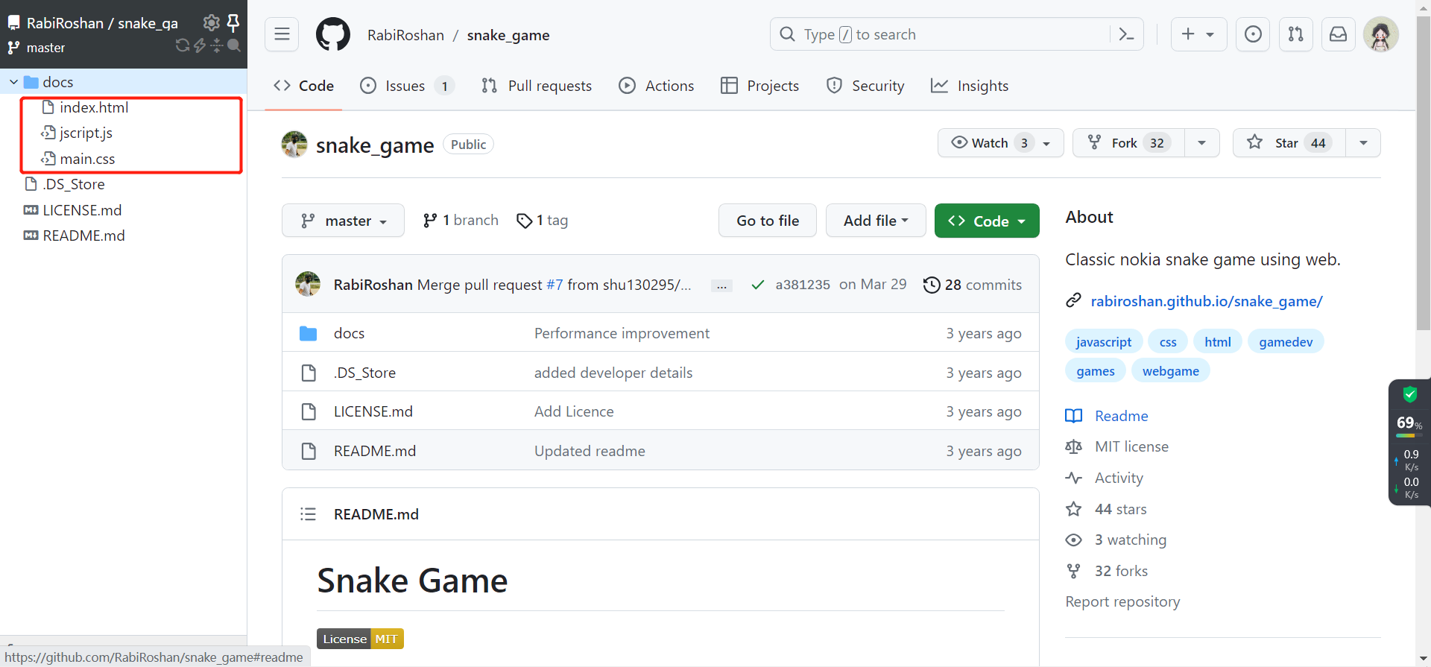This screenshot has height=667, width=1431.
Task: Toggle the sidebar pin icon
Action: point(233,23)
